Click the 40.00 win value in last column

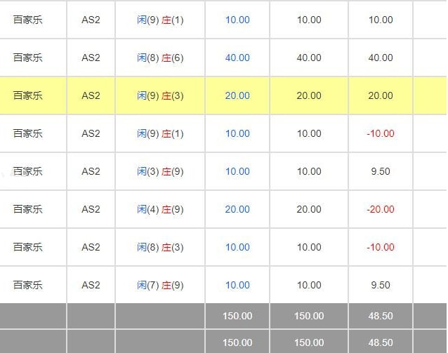click(381, 58)
